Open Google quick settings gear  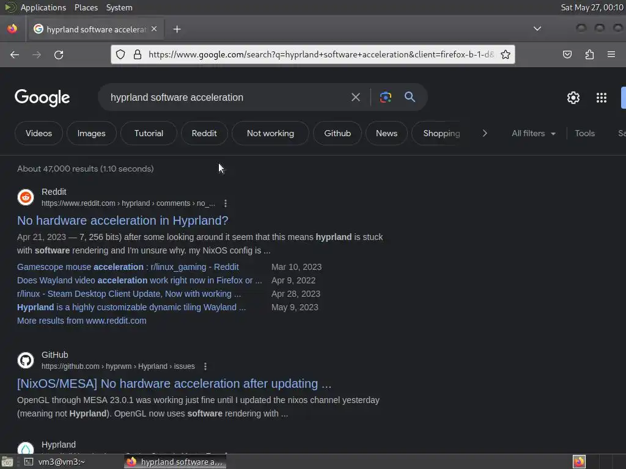(x=573, y=98)
